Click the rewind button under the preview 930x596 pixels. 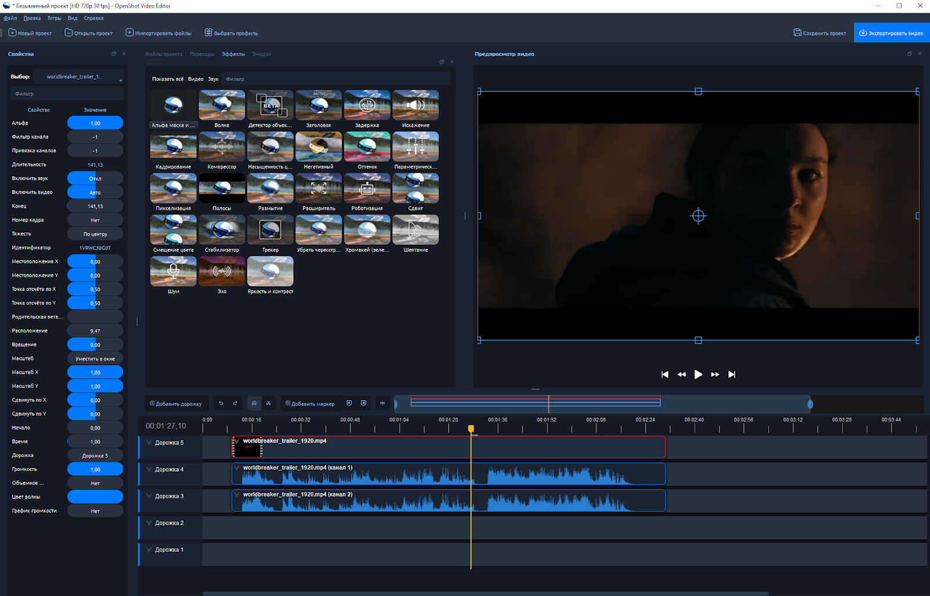pyautogui.click(x=682, y=374)
